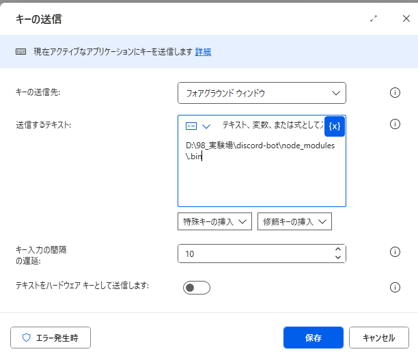Expand chevron next to text mode icon
Screen dimensions: 418x356
[x=206, y=126]
